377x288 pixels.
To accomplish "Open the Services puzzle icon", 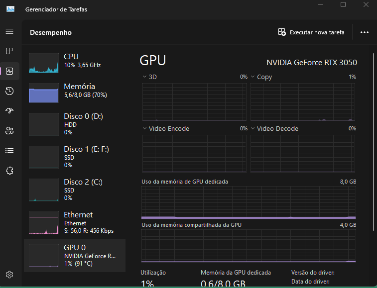I will [x=9, y=171].
